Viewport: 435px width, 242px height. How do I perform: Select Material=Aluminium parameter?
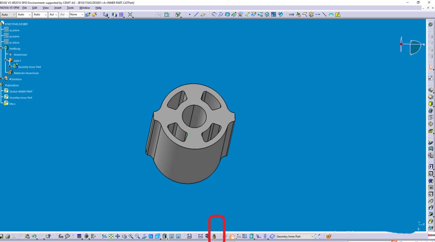pyautogui.click(x=27, y=73)
